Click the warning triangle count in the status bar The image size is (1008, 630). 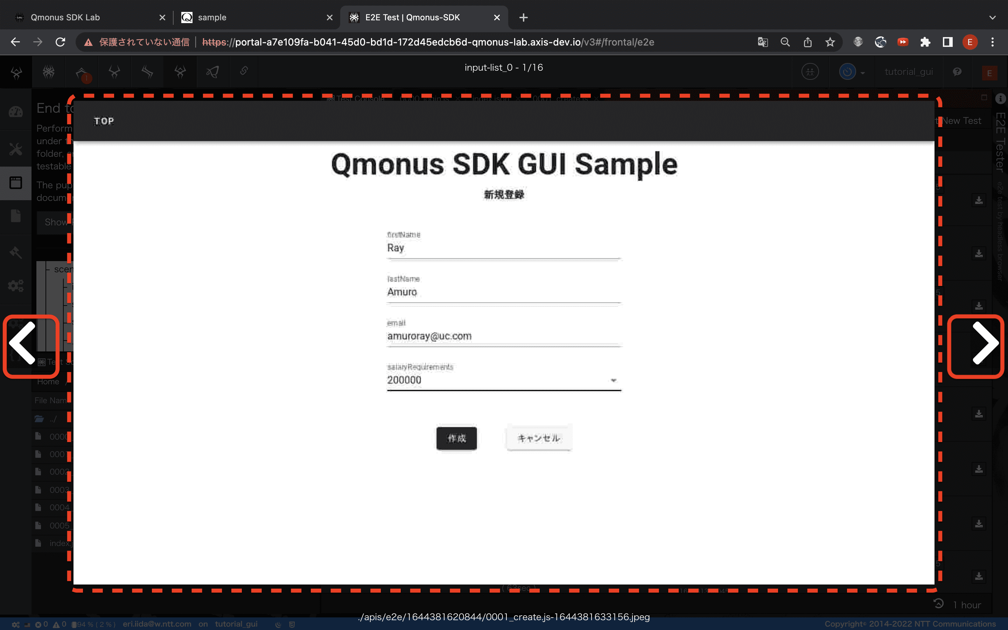(x=60, y=624)
